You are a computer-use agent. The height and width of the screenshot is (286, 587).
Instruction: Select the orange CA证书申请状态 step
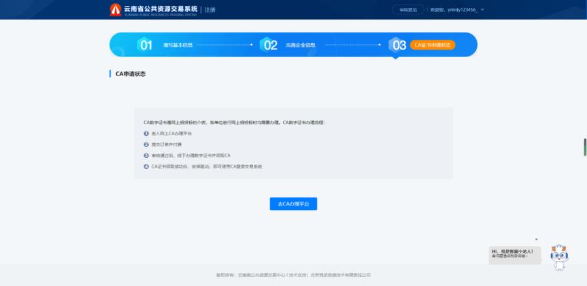(x=432, y=45)
